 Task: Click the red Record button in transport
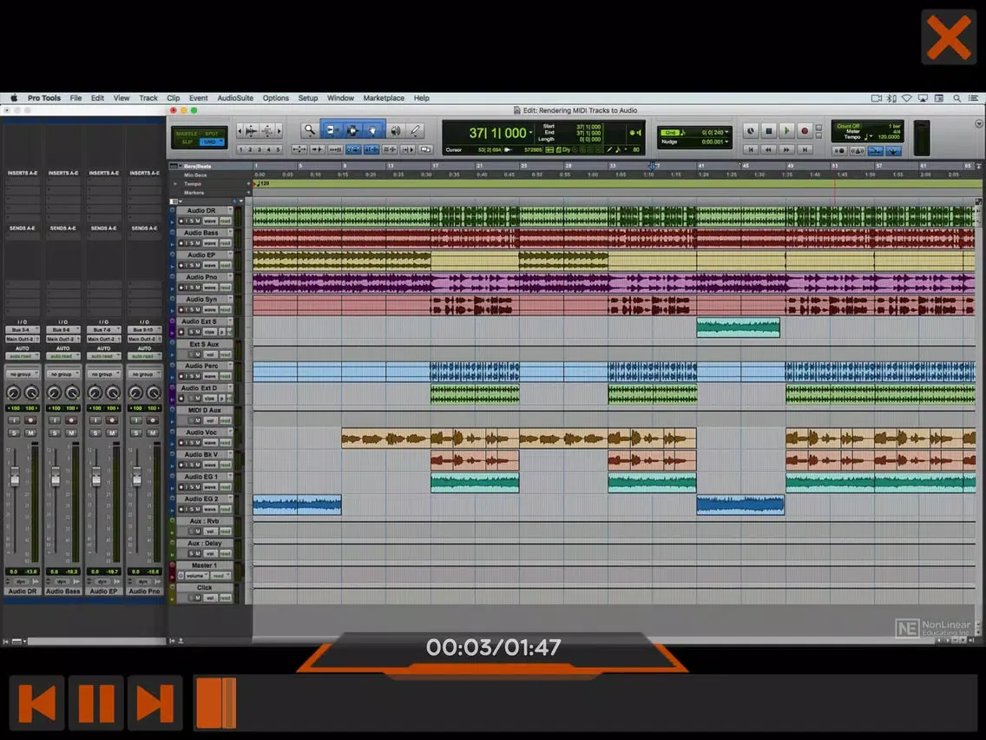coord(805,131)
